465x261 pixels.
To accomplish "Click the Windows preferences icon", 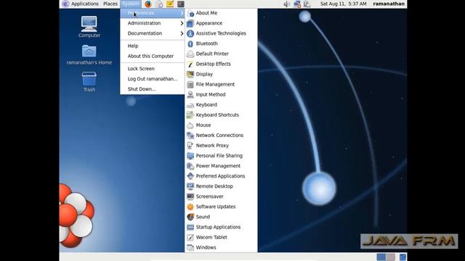I will [x=190, y=248].
